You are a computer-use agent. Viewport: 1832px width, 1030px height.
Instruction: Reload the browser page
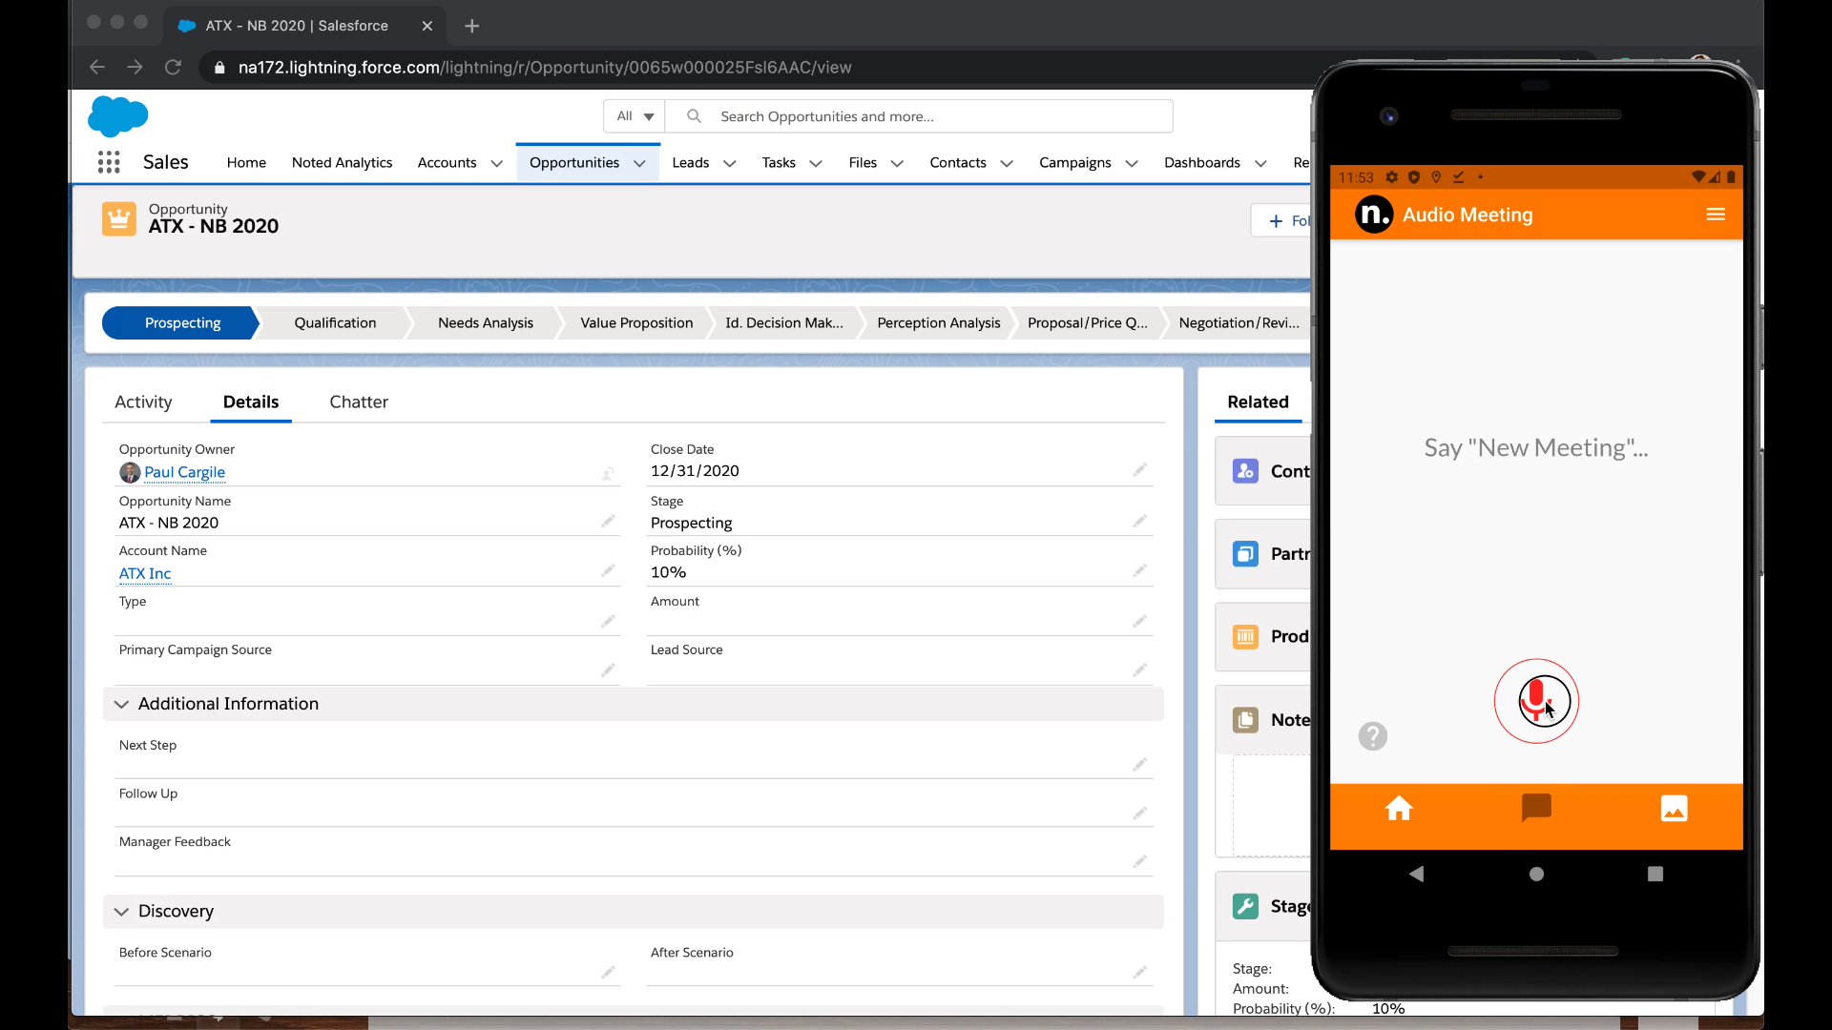173,67
